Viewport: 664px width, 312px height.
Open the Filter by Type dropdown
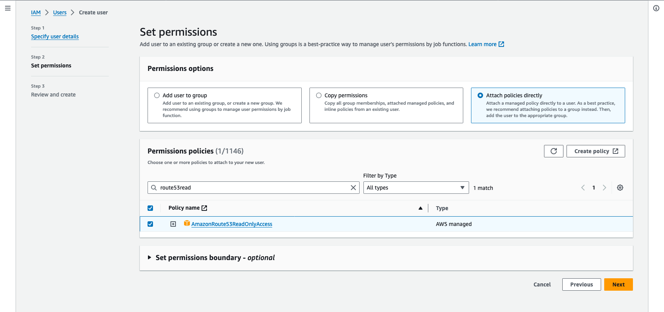[x=416, y=188]
